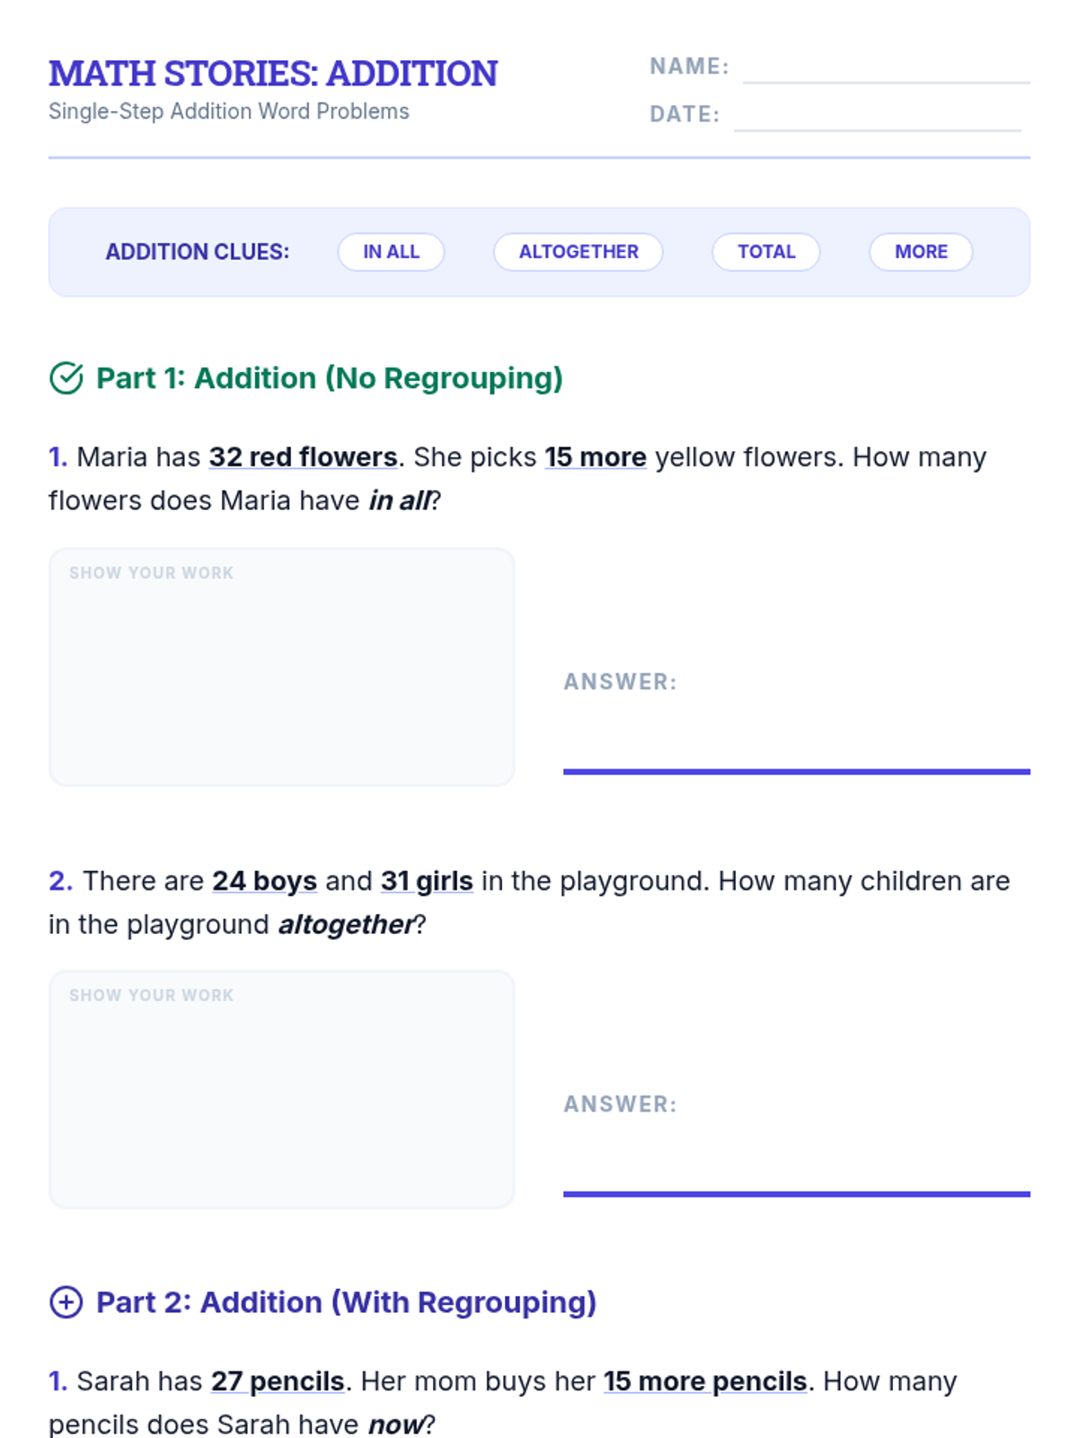Click the underlined '31 girls' text
1078x1438 pixels.
click(x=427, y=882)
